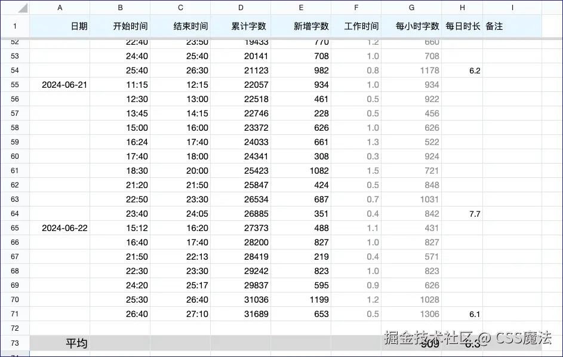Select start time cell 15:12

120,228
